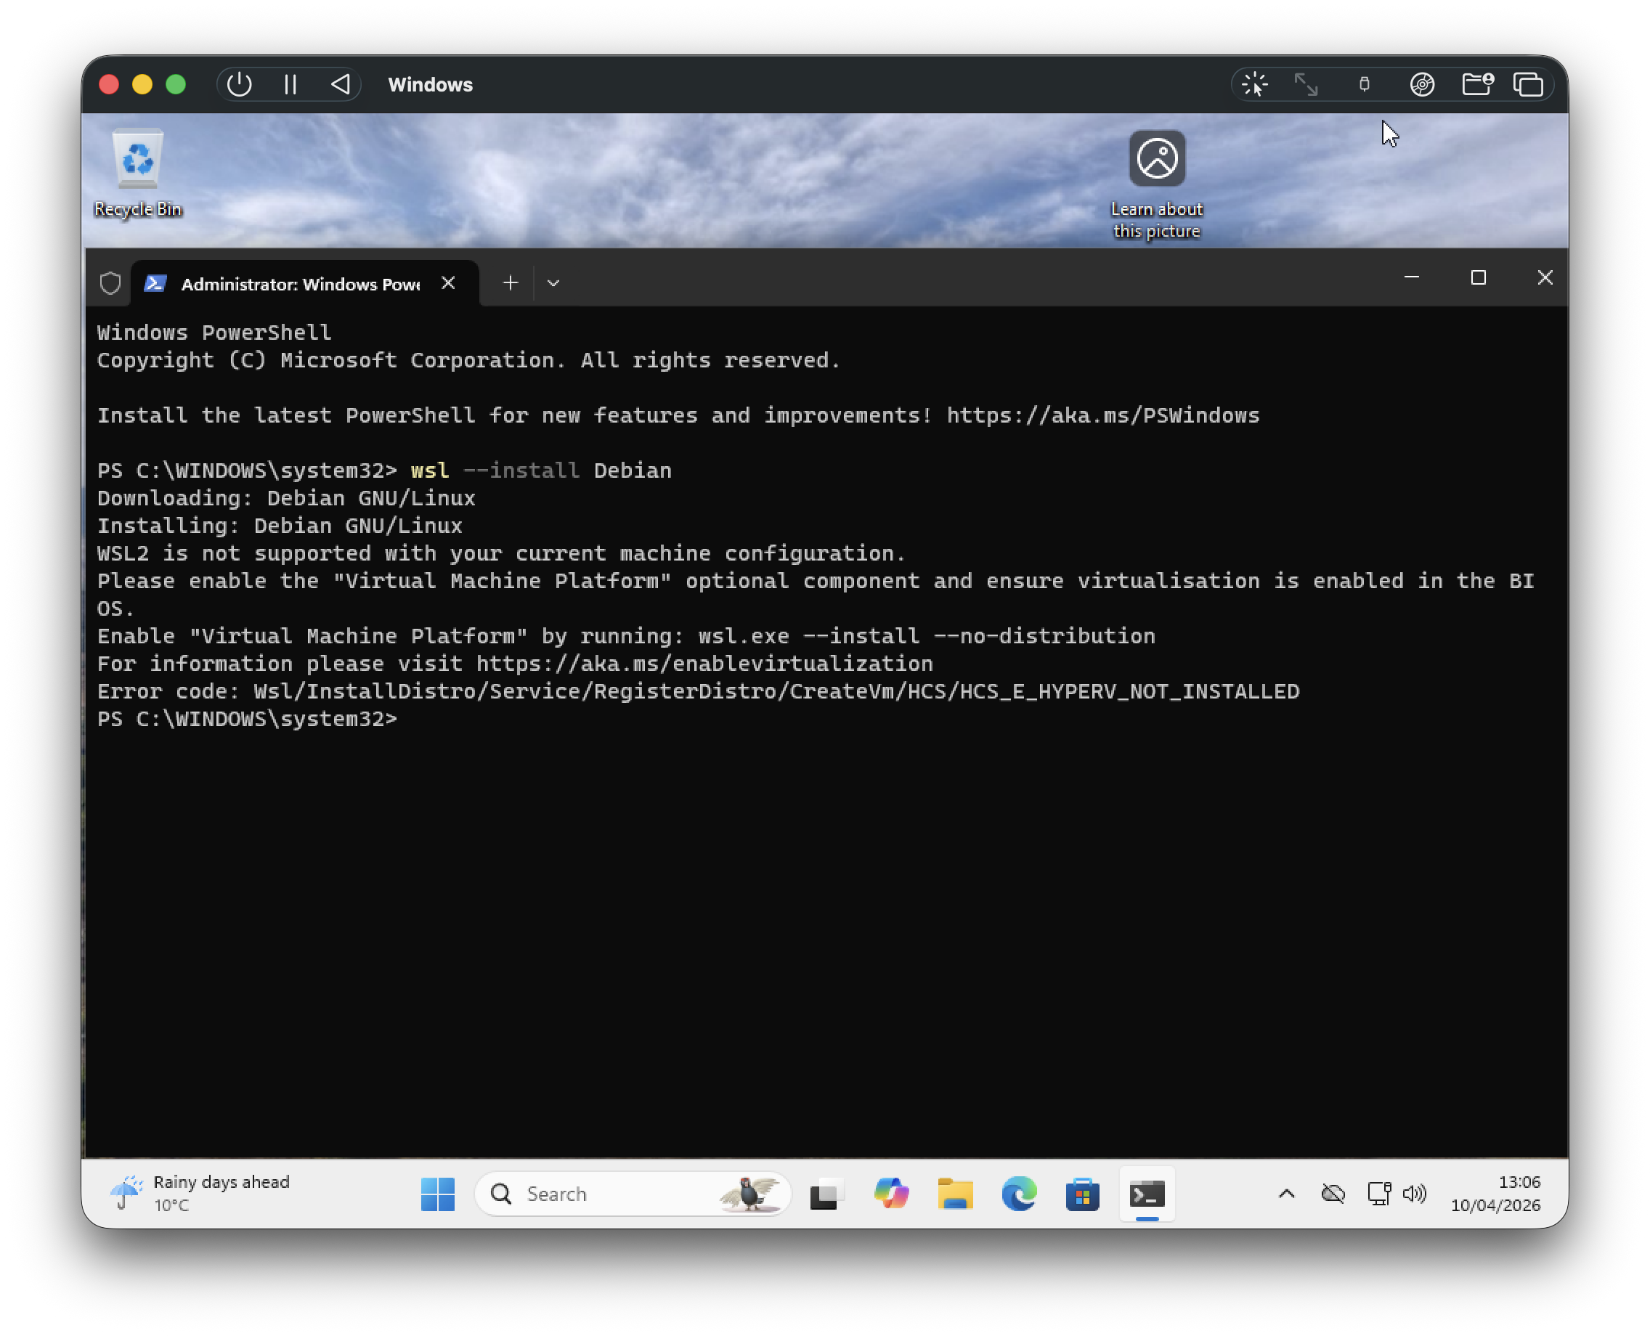Open the USB devices icon
Screen dimensions: 1650x1336
tap(1364, 84)
